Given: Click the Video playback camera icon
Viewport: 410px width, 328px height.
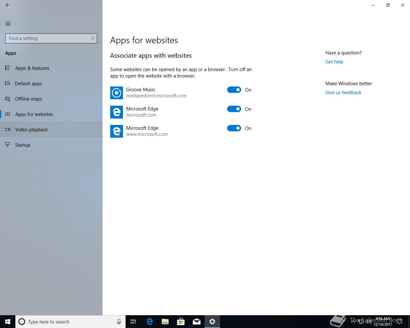Looking at the screenshot, I should (x=8, y=129).
